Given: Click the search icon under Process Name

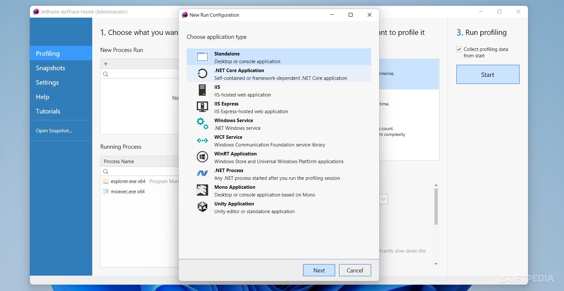Looking at the screenshot, I should tap(105, 171).
